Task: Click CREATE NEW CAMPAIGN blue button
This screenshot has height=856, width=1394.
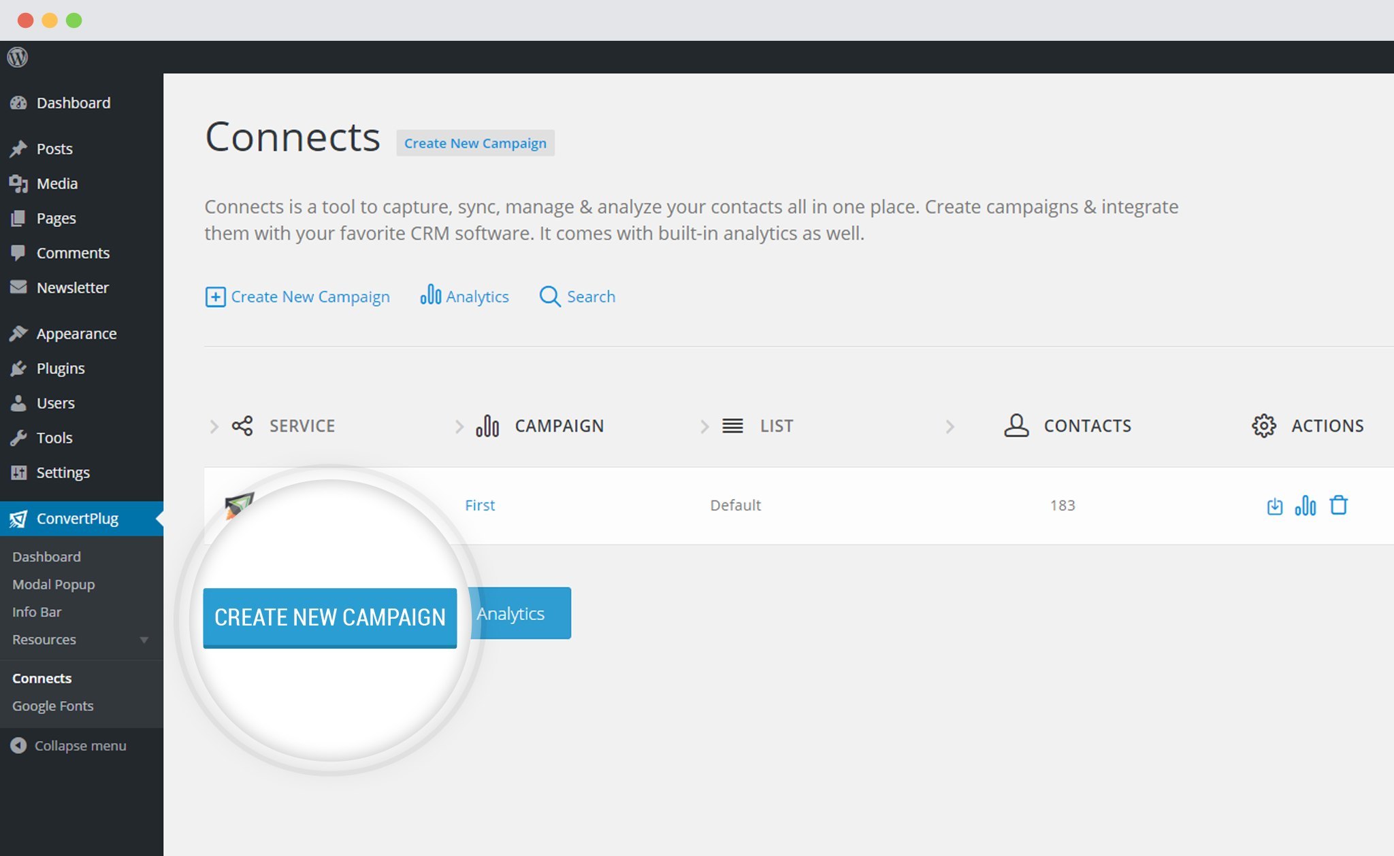Action: coord(329,617)
